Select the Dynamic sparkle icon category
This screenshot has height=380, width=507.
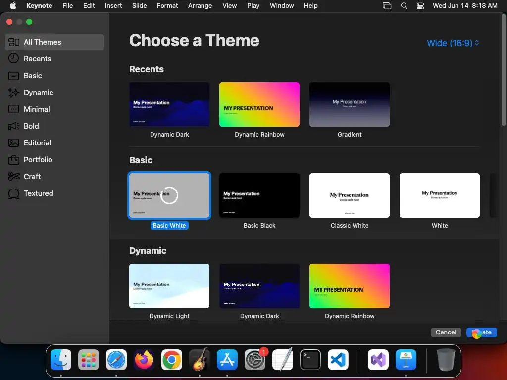(x=13, y=93)
